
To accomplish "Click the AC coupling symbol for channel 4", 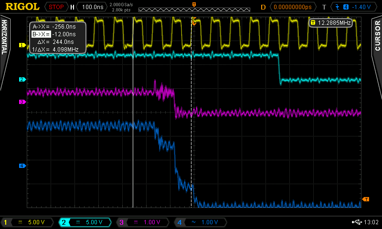I will coord(194,222).
